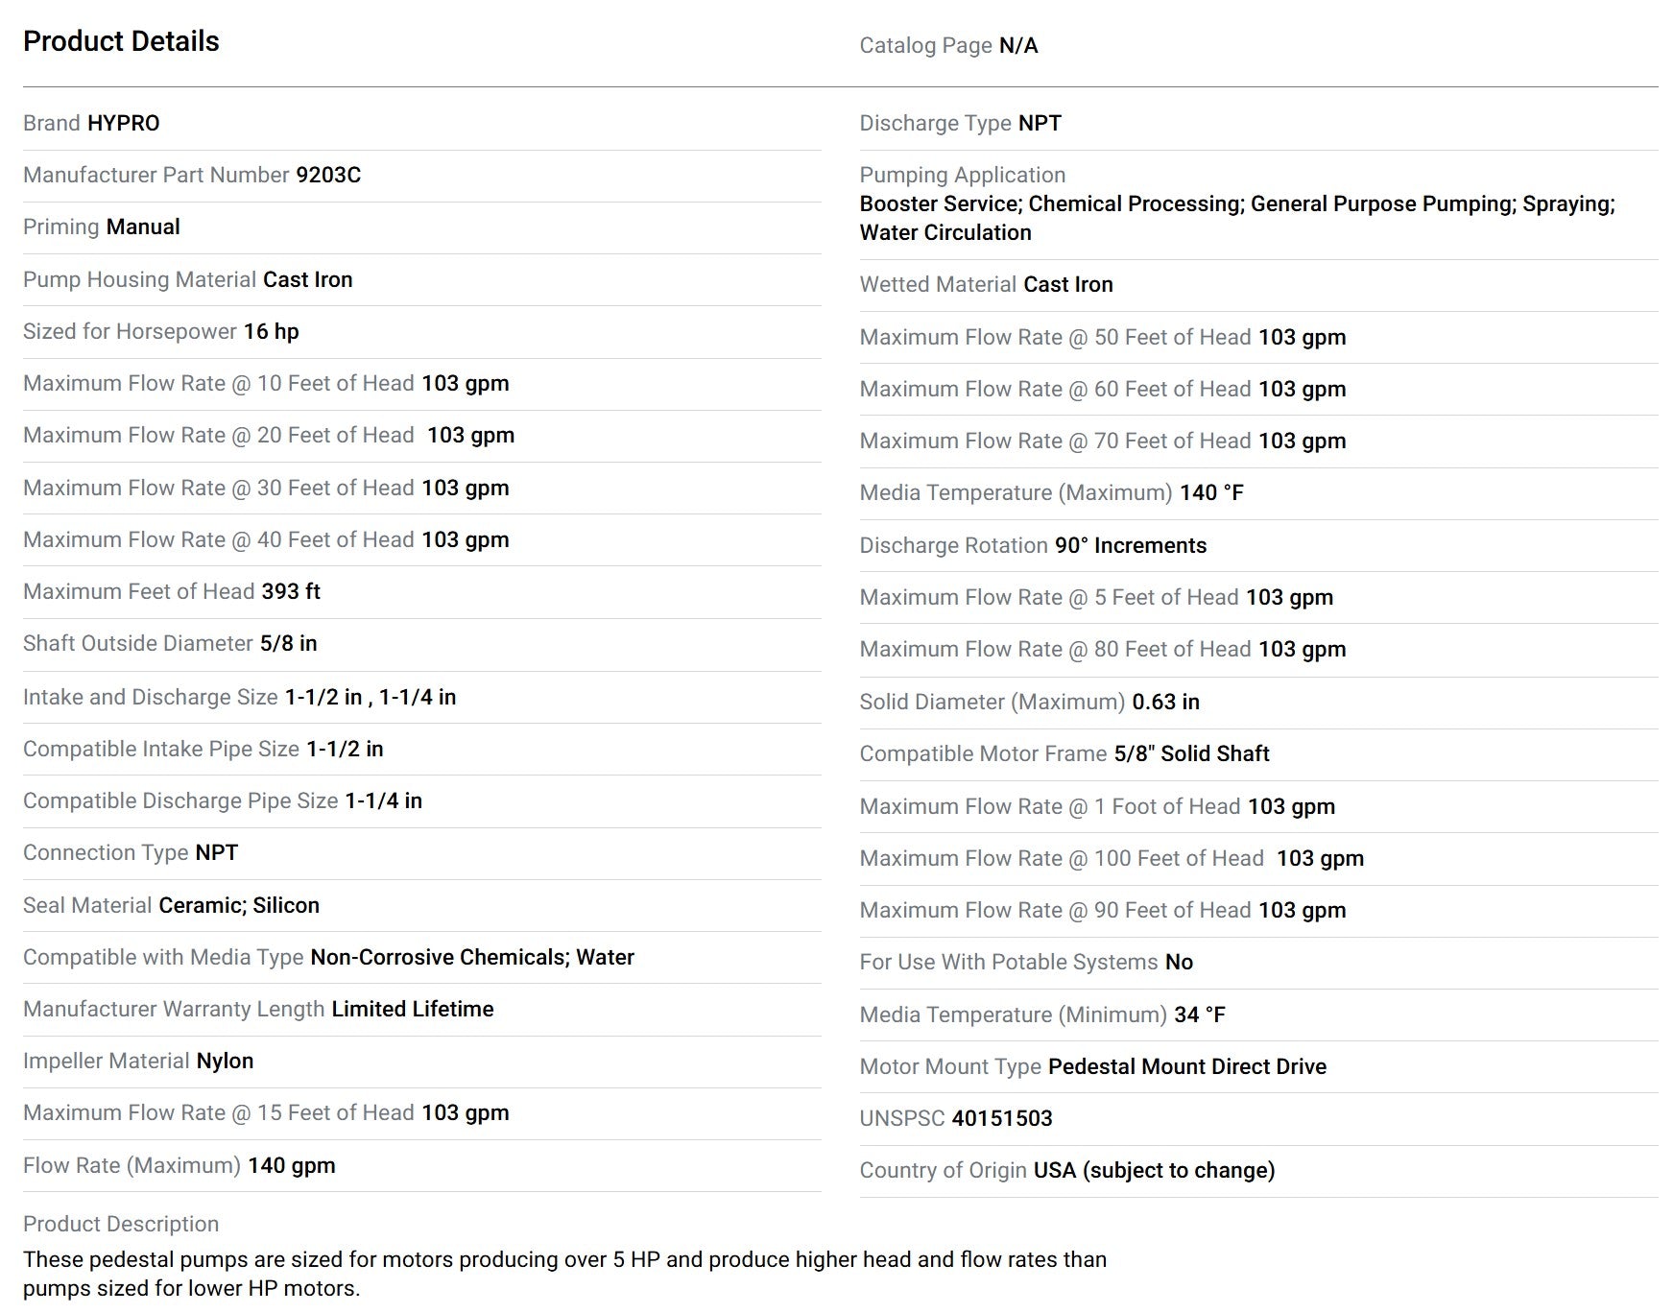Click the Limited Lifetime warranty value
This screenshot has height=1313, width=1674.
click(x=413, y=1009)
